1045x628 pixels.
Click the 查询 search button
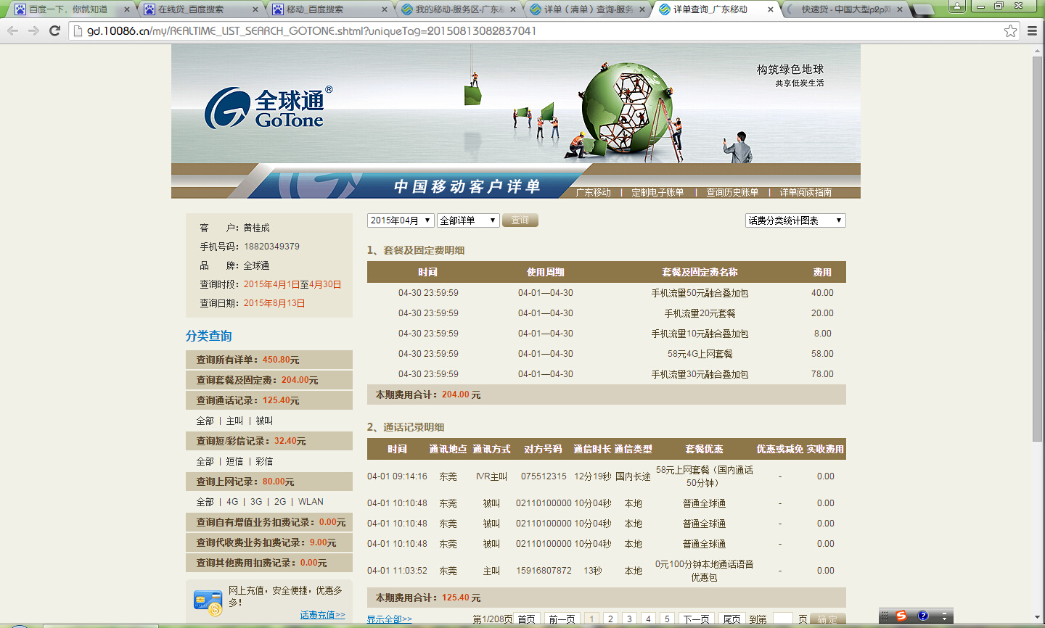[x=520, y=220]
